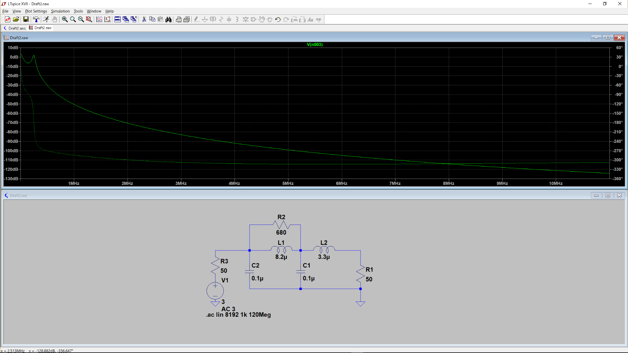This screenshot has height=353, width=628.
Task: Click the Label Net icon
Action: point(213,20)
